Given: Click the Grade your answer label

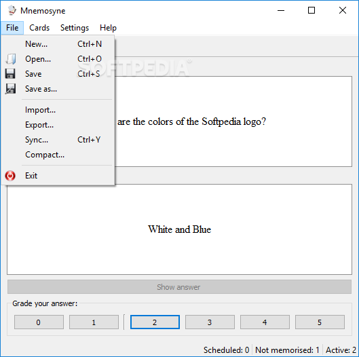Looking at the screenshot, I should (45, 303).
